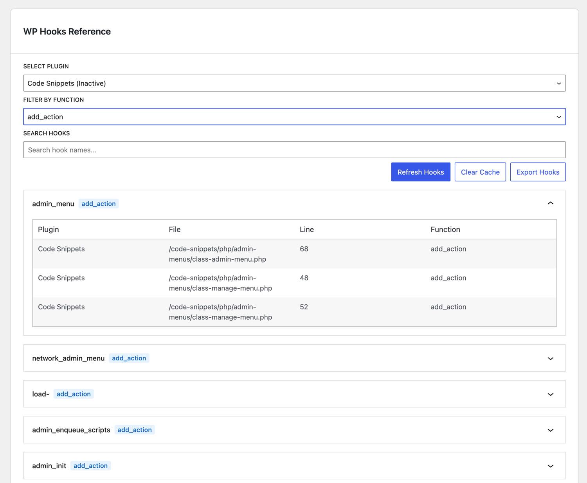This screenshot has width=587, height=483.
Task: Click the Search hook names field
Action: tap(294, 150)
